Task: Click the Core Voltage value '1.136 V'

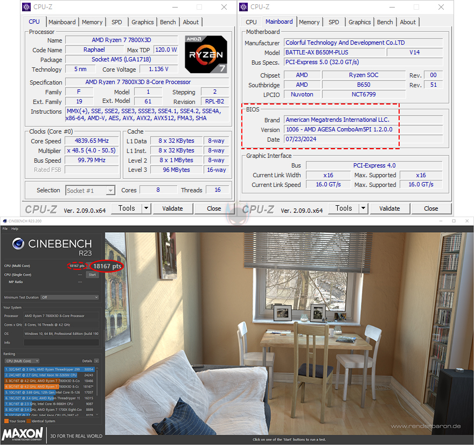Action: click(x=158, y=69)
